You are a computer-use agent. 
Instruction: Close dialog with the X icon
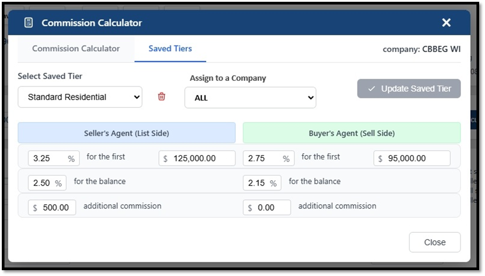(446, 22)
